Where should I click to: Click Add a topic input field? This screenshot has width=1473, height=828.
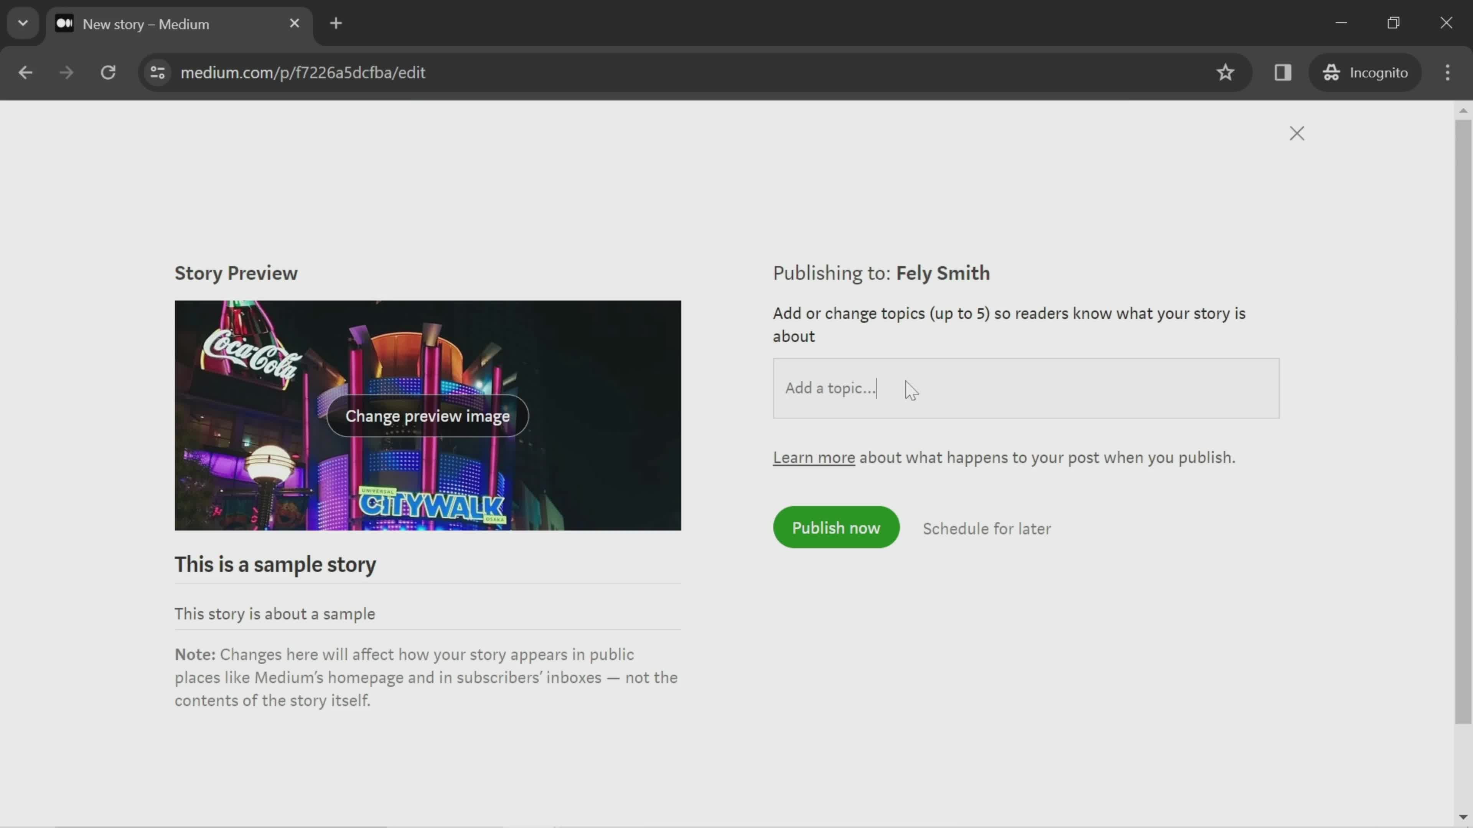point(1026,388)
